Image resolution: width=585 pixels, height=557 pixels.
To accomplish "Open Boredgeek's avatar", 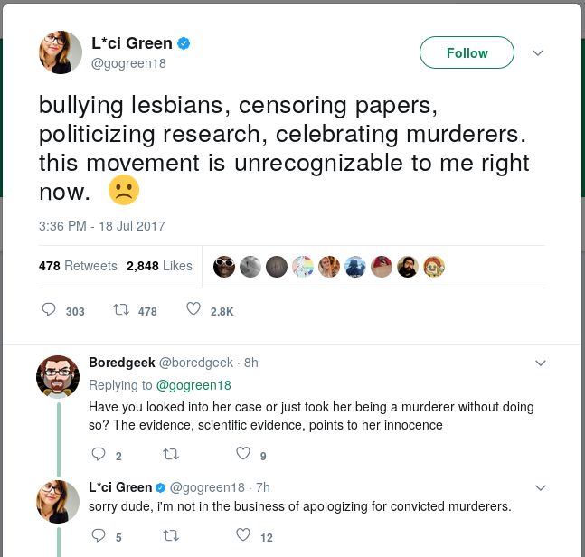I will click(x=58, y=377).
